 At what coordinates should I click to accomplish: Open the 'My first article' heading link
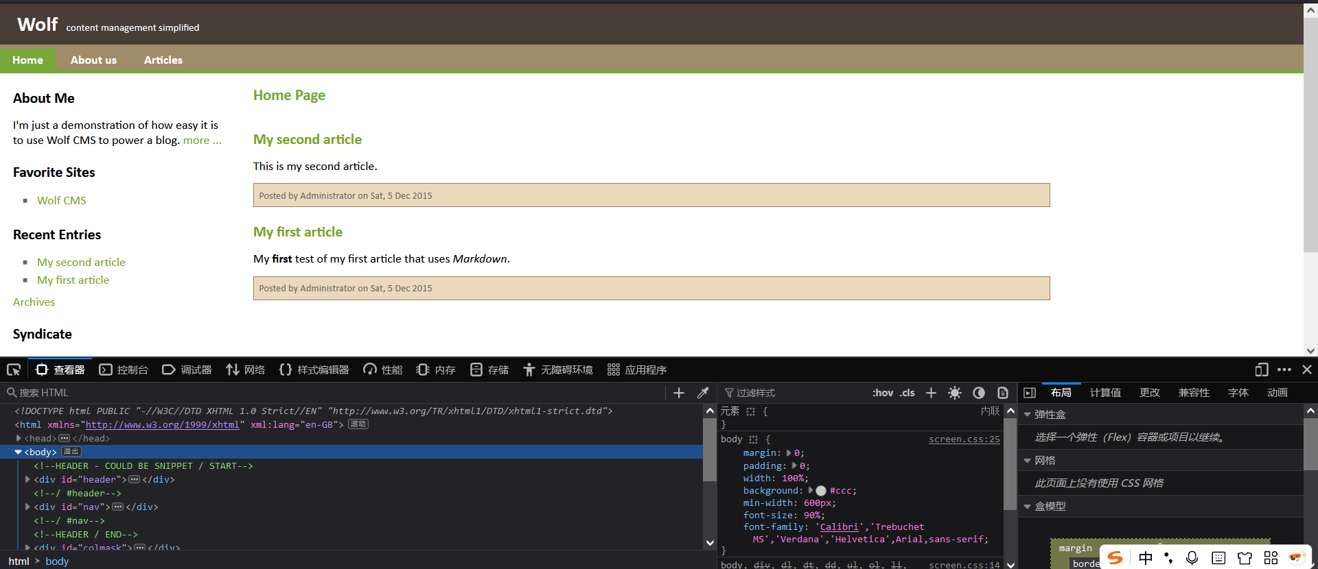point(298,232)
